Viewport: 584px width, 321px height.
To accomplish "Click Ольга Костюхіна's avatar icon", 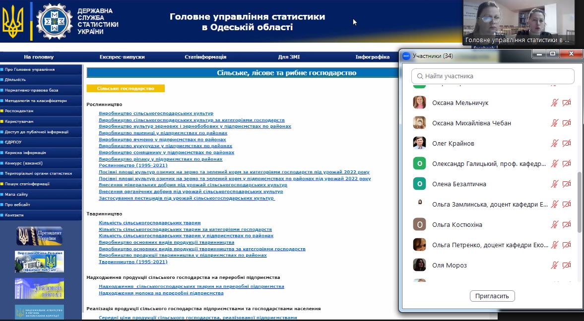I will tap(419, 225).
